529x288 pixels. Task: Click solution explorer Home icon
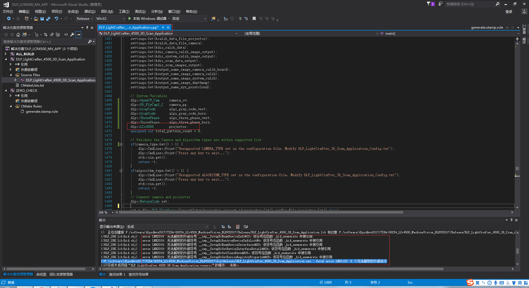click(x=18, y=35)
